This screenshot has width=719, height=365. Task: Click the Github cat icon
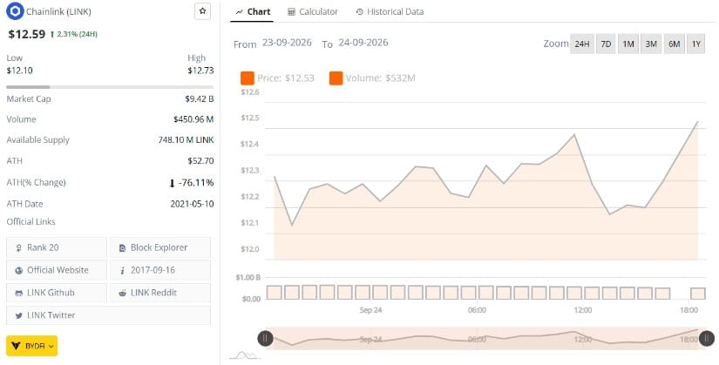19,293
